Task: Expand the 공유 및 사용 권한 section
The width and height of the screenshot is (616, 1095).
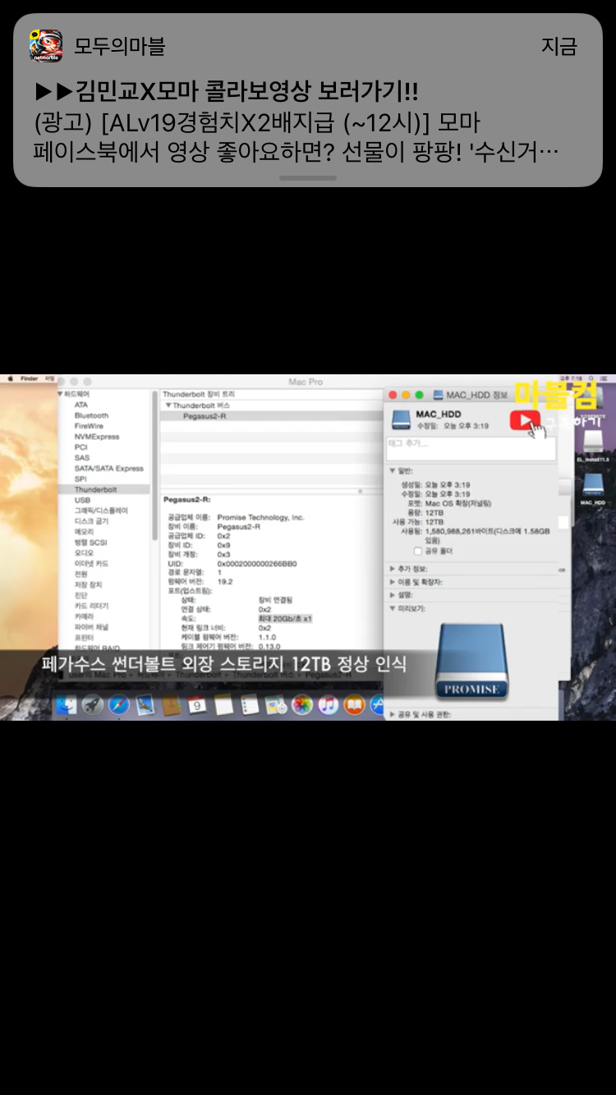Action: point(393,715)
